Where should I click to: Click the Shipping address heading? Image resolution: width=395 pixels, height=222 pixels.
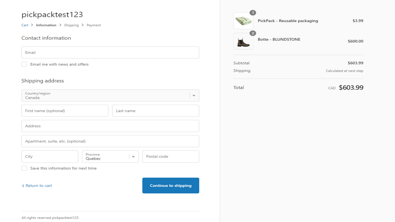[43, 81]
